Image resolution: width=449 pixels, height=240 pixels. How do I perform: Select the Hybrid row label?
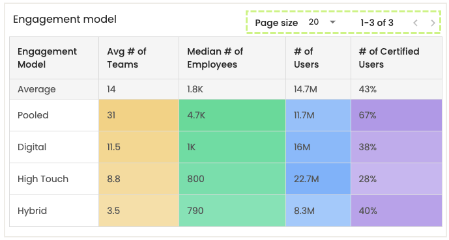(32, 211)
